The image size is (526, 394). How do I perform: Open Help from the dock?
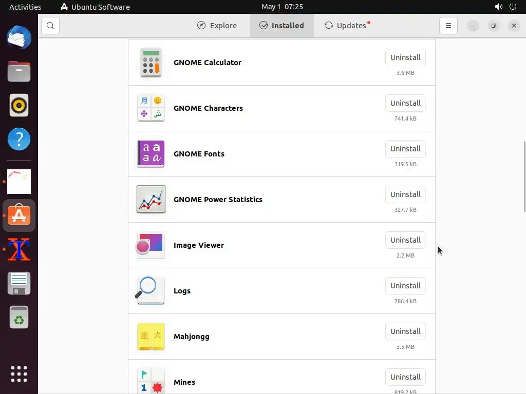coord(19,139)
